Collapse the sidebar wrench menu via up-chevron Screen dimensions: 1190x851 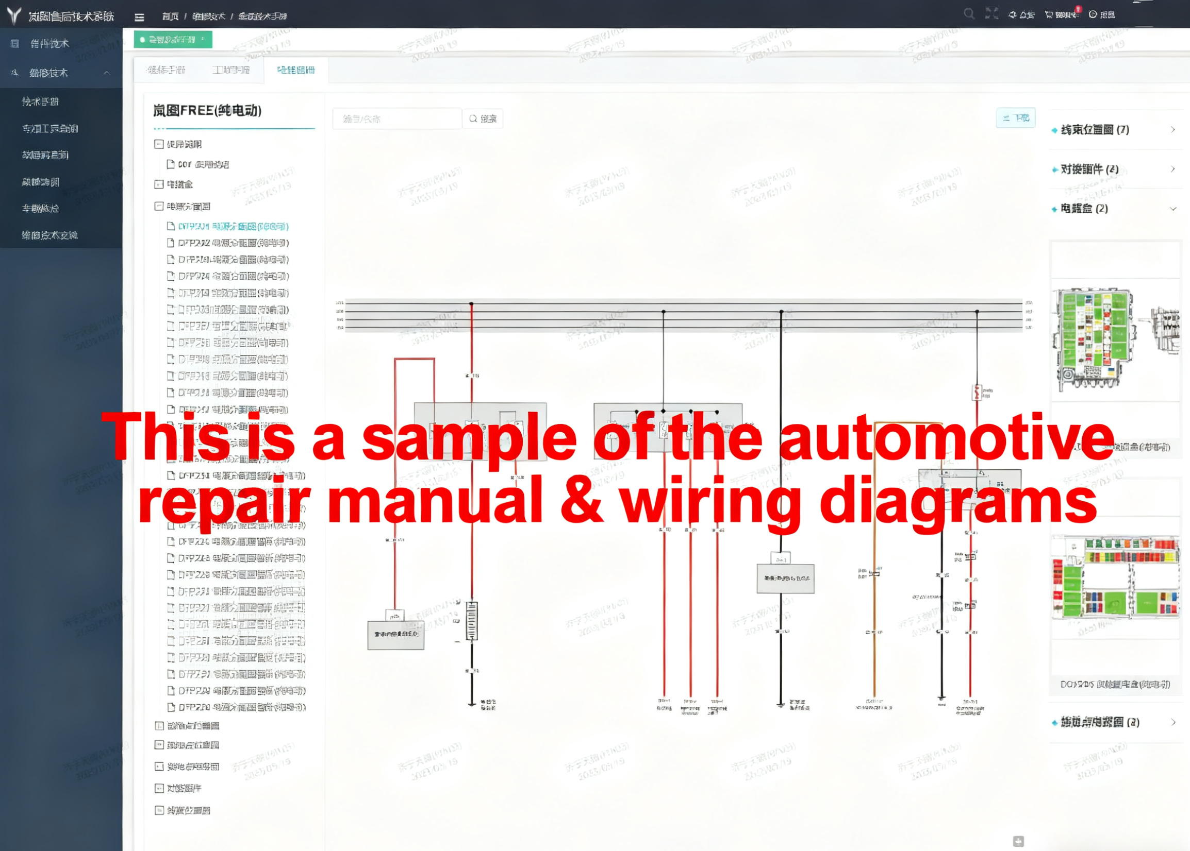[106, 73]
